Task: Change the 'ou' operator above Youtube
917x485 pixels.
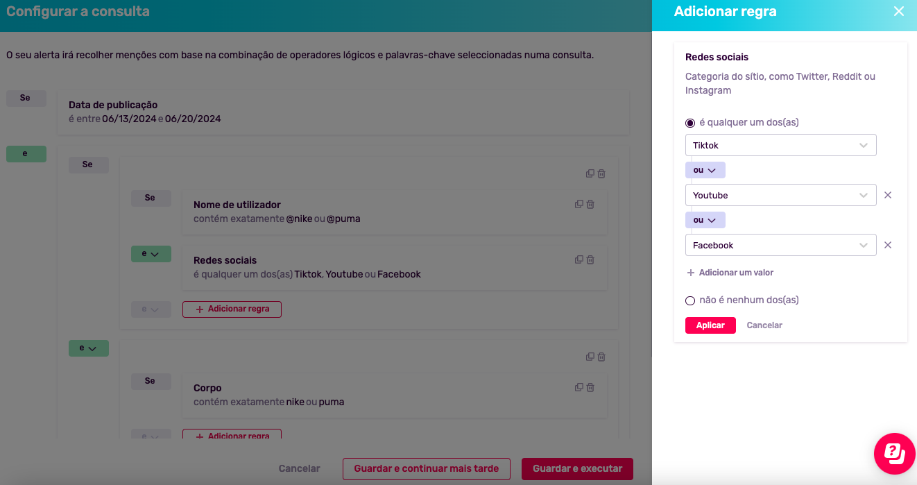Action: (705, 170)
